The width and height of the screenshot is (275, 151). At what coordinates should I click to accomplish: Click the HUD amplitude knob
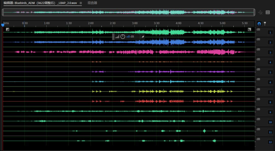tap(123, 37)
